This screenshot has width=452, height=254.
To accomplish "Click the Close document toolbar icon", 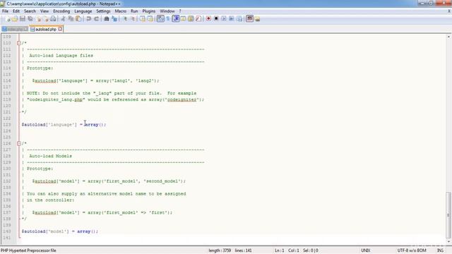I will click(39, 19).
